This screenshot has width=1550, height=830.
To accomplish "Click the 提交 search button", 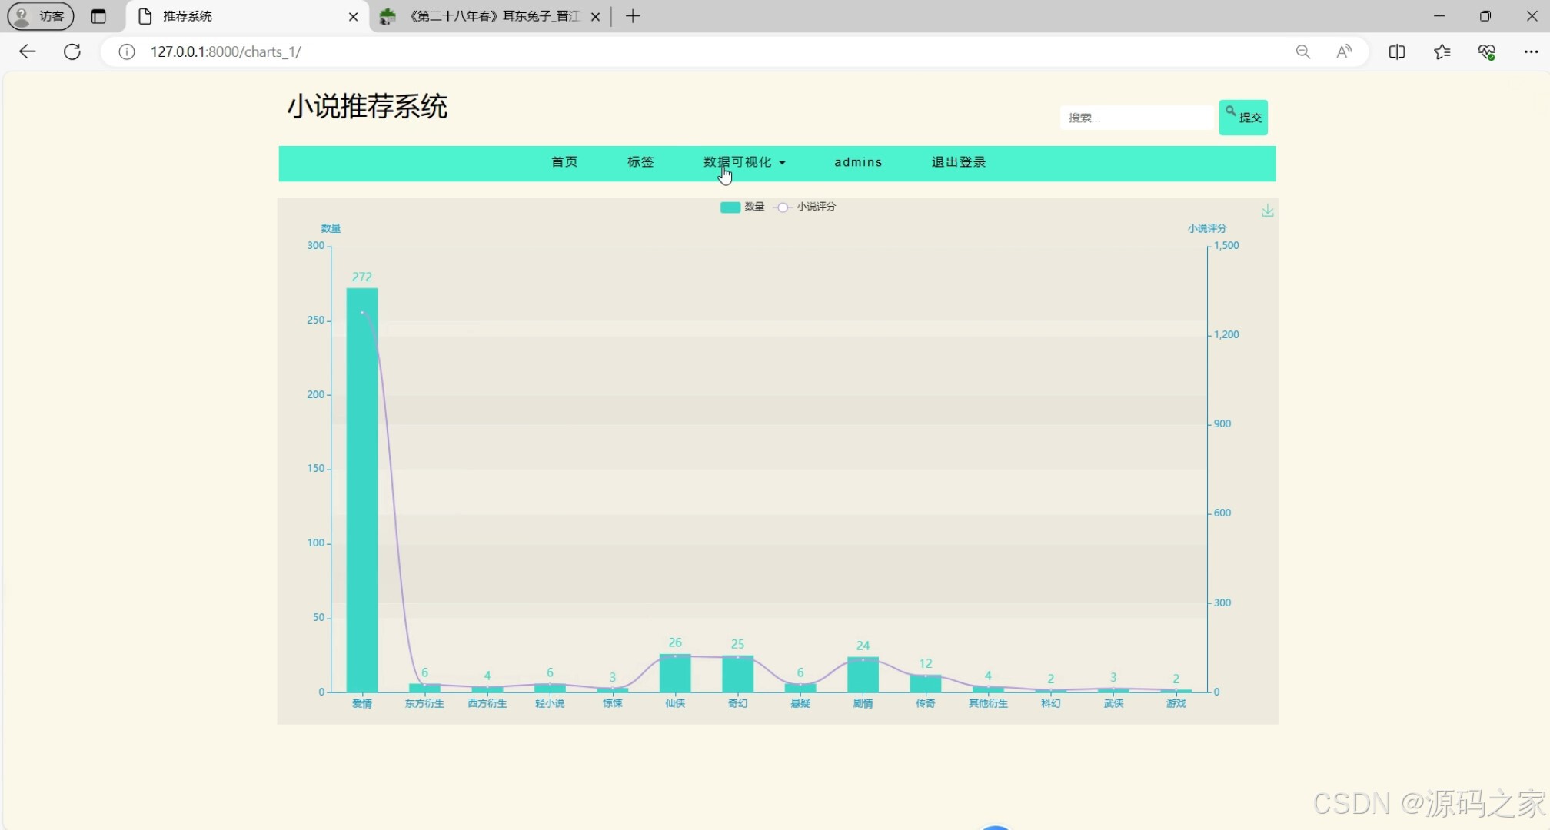I will tap(1242, 118).
